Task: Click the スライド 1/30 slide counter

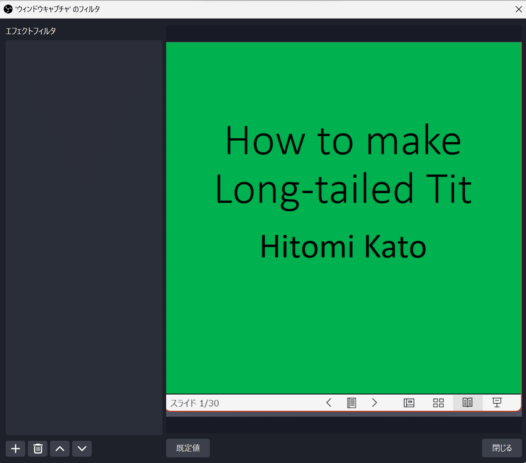Action: [x=195, y=403]
